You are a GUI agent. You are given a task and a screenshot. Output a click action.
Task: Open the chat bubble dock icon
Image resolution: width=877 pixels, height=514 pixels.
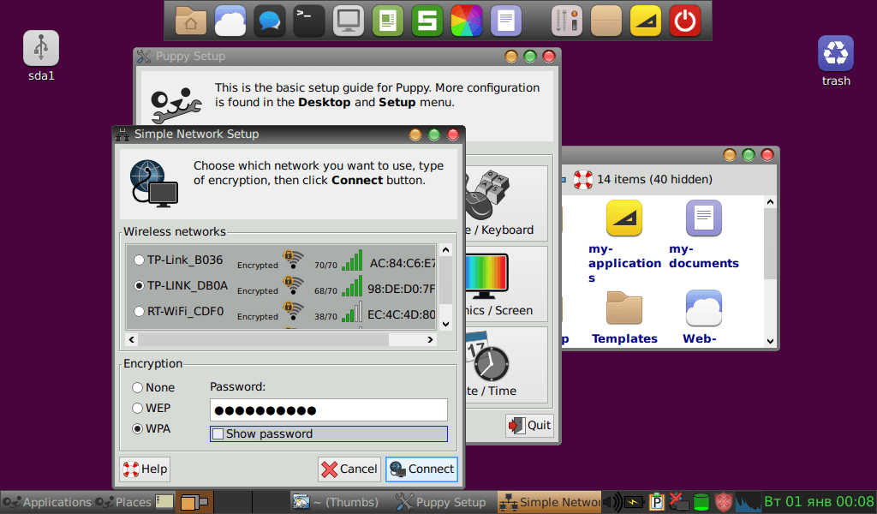(x=270, y=21)
